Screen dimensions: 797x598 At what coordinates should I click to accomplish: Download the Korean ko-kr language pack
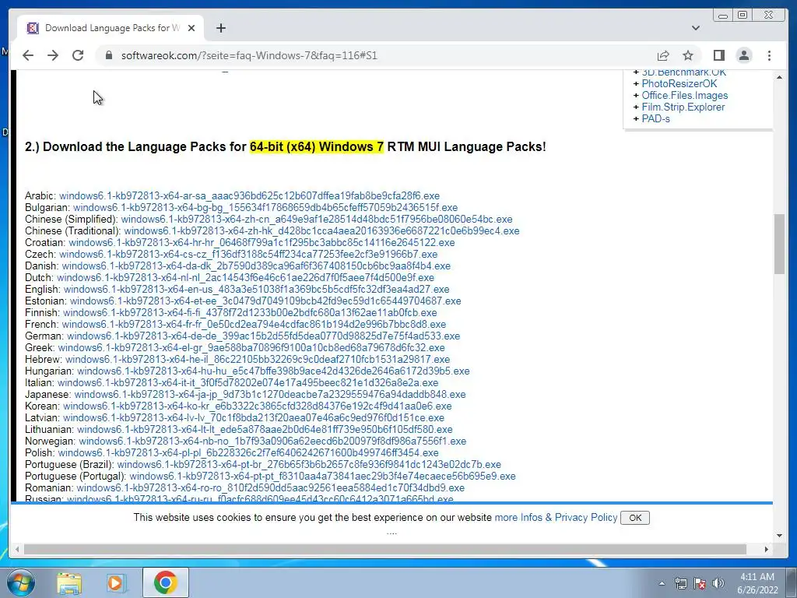point(257,406)
